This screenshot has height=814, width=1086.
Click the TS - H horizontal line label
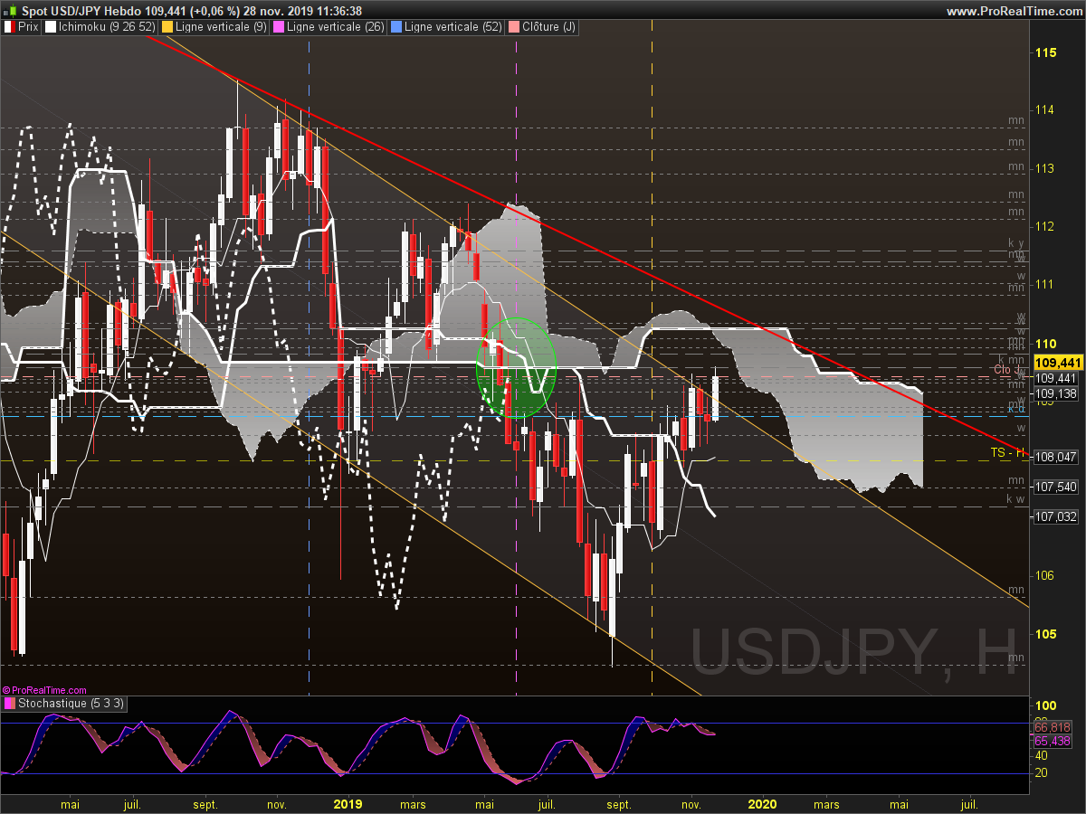1007,451
